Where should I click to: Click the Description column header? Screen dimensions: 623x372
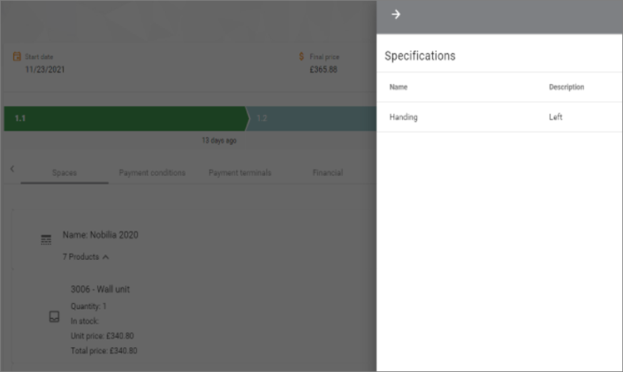click(567, 87)
